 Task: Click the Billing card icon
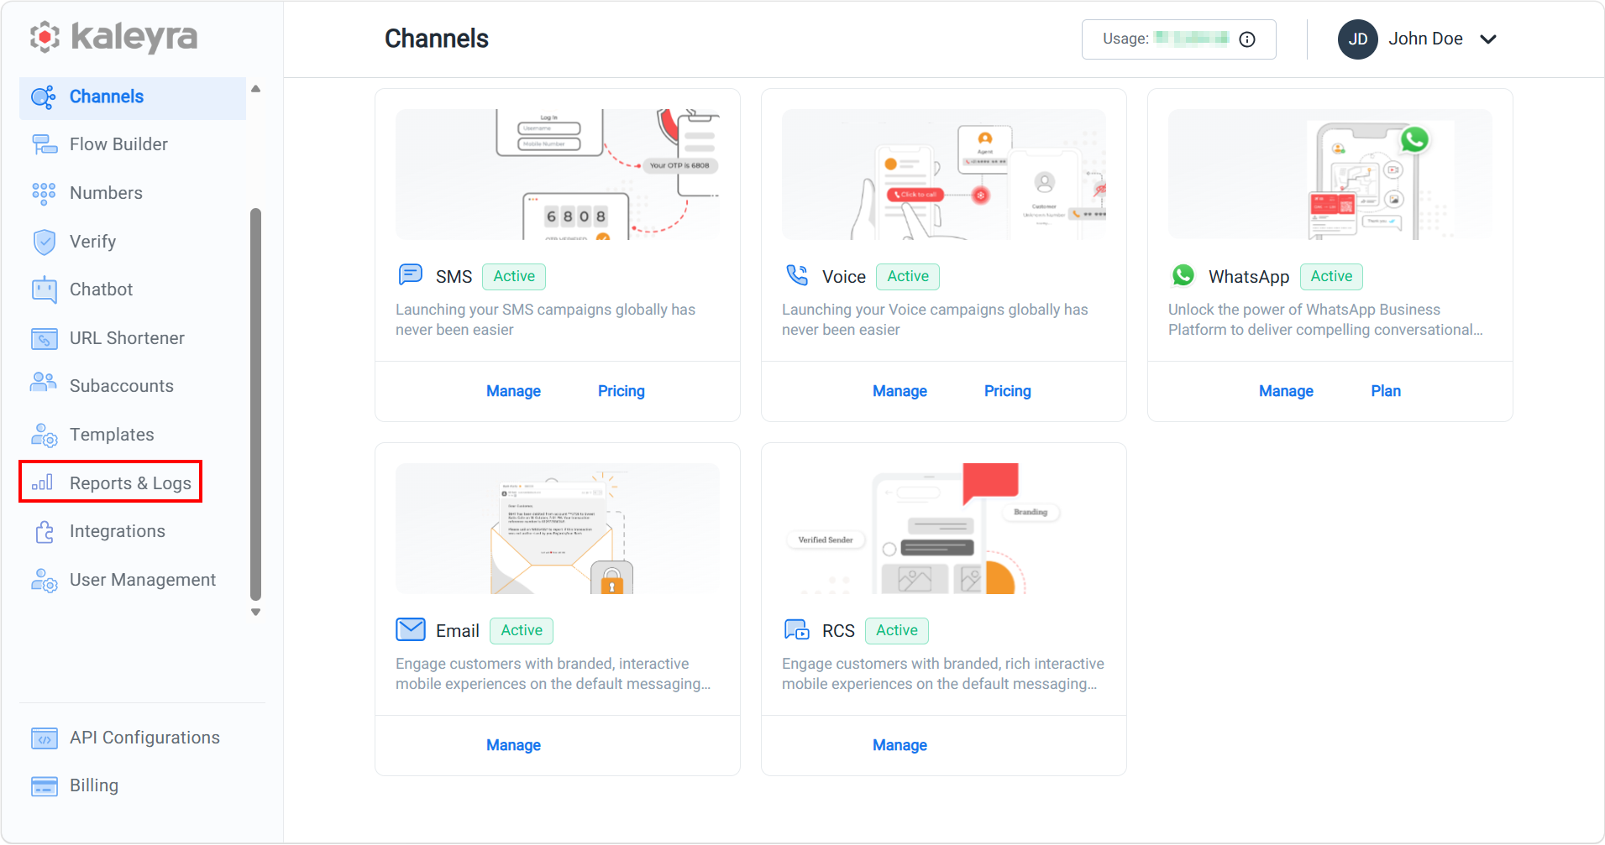(45, 786)
